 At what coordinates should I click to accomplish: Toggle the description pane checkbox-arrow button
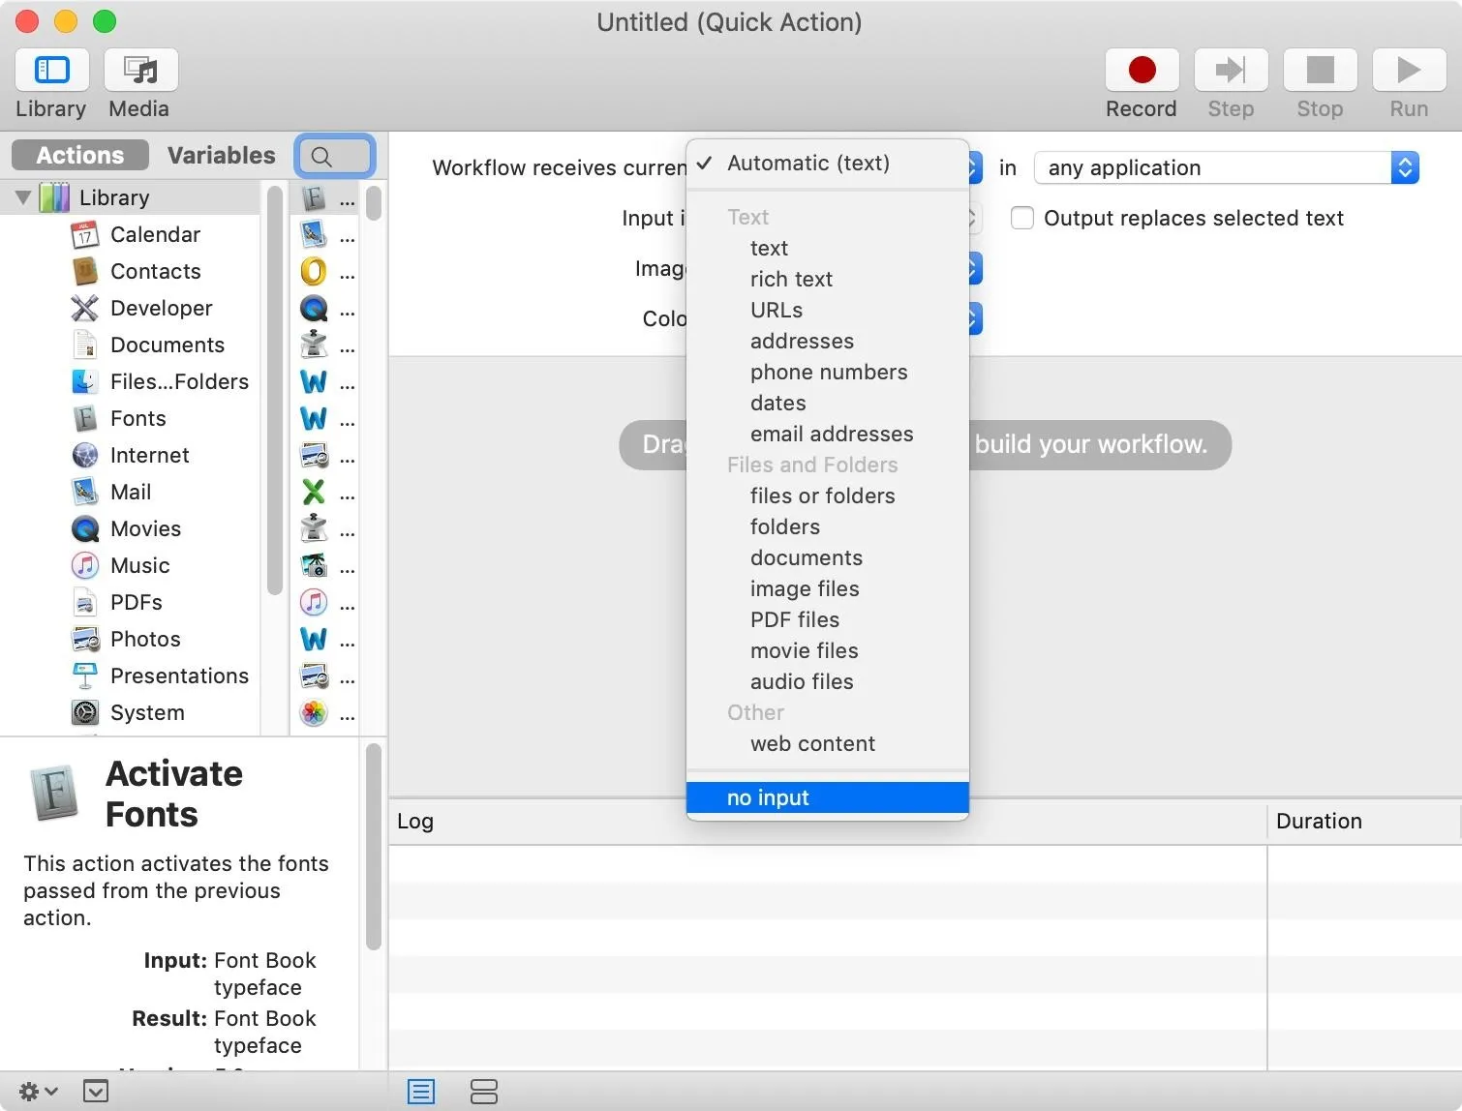point(96,1092)
